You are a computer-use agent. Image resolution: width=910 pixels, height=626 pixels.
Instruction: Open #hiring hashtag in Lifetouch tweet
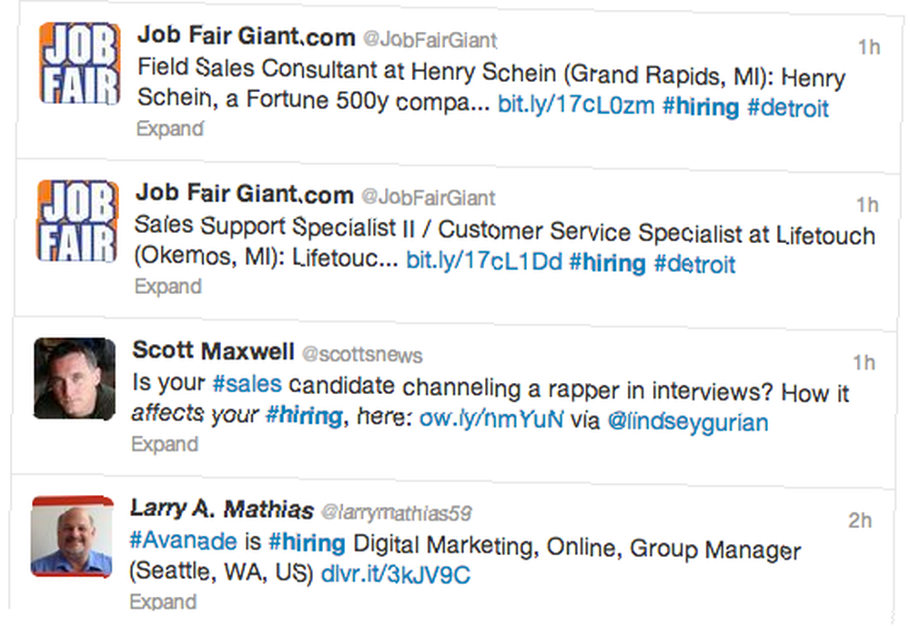[x=607, y=263]
